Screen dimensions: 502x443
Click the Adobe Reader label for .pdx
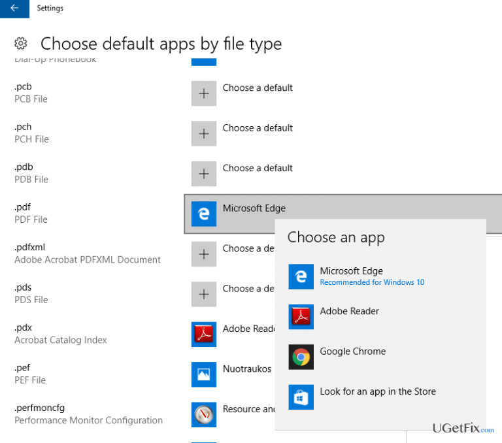click(x=248, y=329)
